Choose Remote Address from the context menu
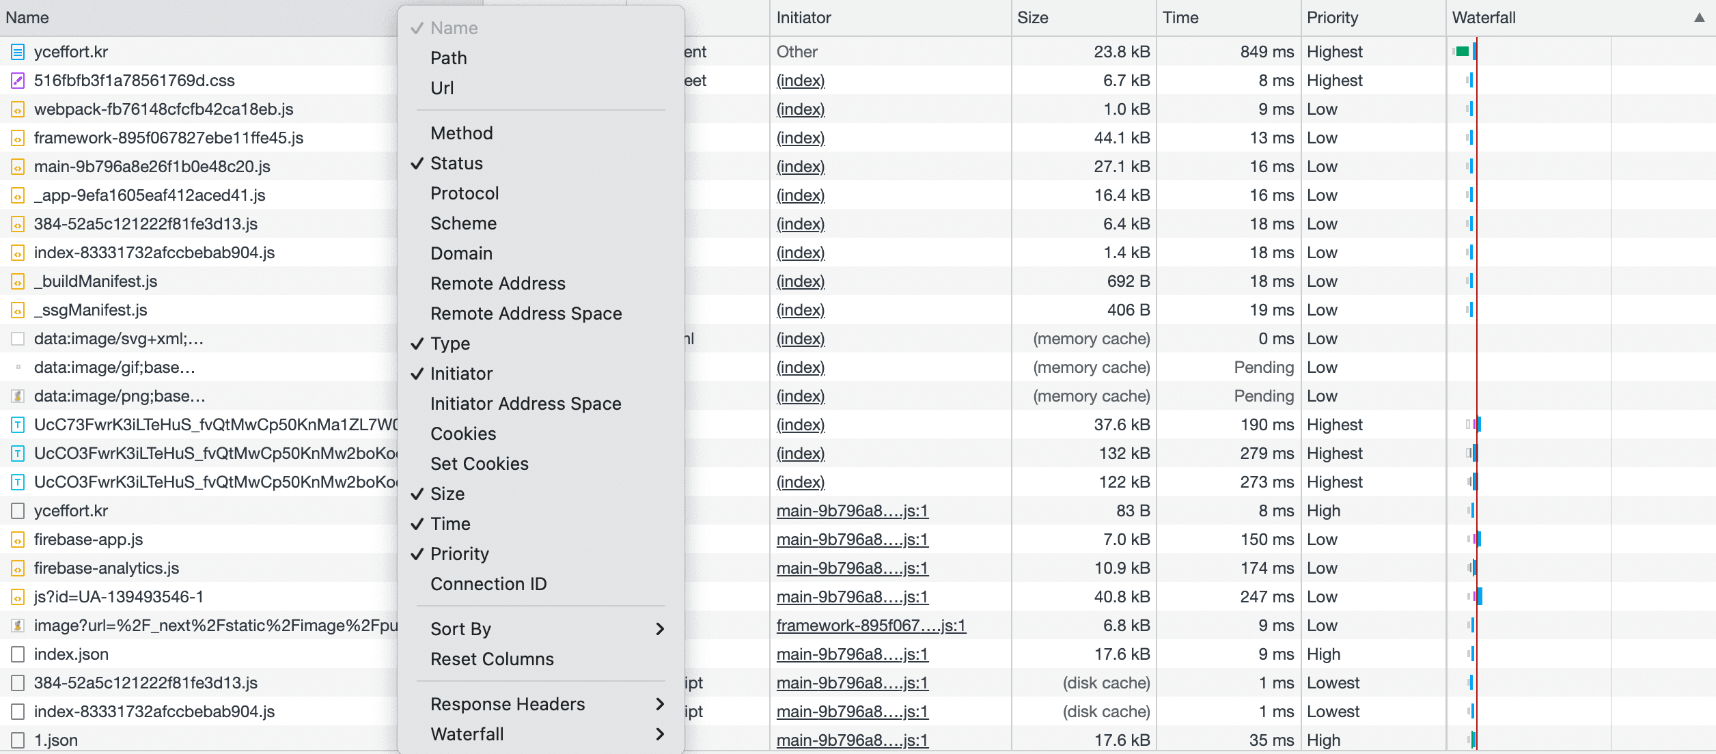The image size is (1716, 754). tap(497, 283)
